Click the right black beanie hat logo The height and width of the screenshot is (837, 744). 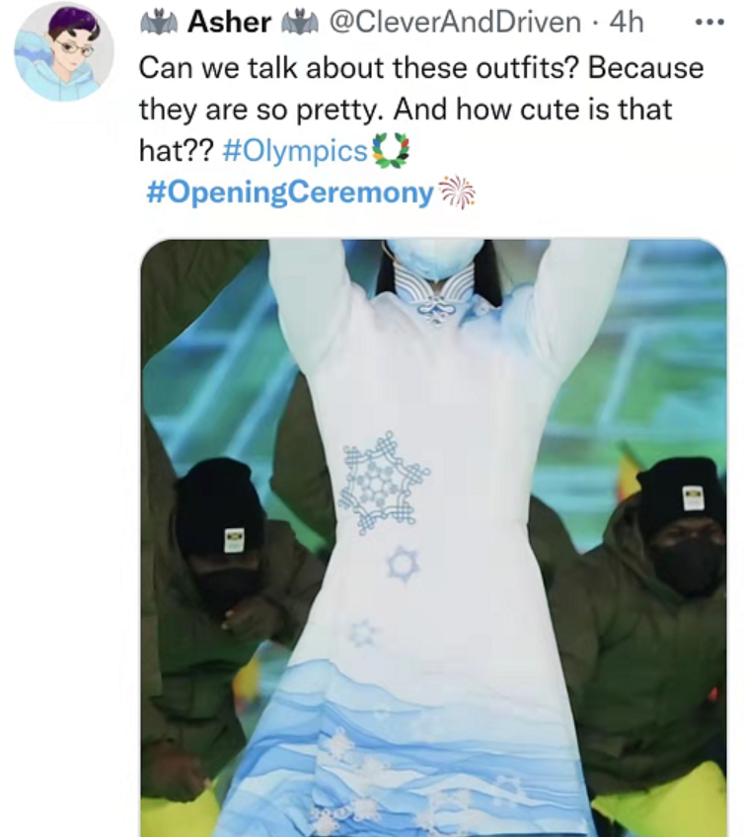coord(694,498)
